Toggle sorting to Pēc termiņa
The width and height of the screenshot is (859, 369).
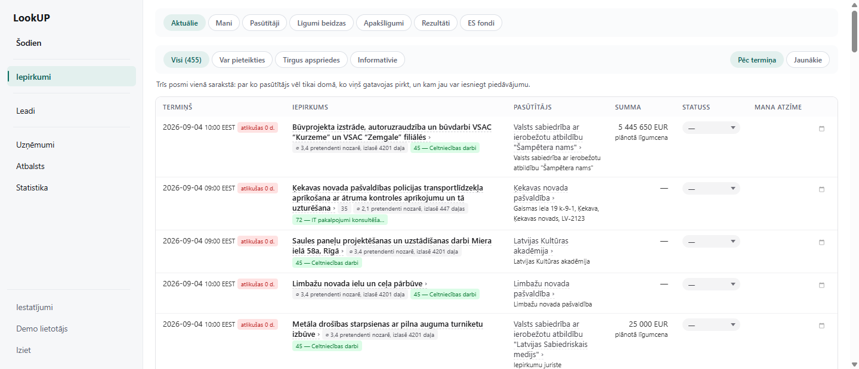pos(757,60)
